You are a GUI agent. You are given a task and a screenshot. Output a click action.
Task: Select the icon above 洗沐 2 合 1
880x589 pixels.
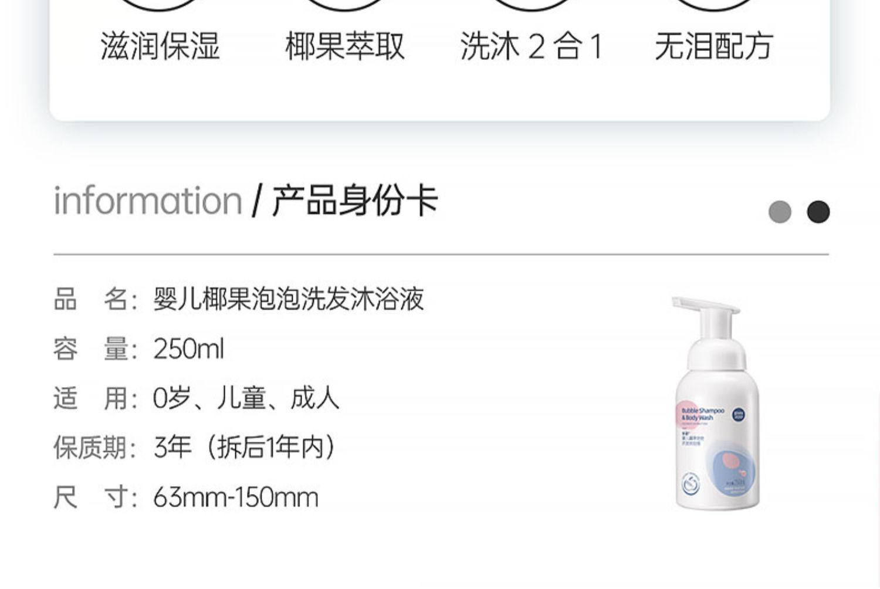[x=531, y=5]
